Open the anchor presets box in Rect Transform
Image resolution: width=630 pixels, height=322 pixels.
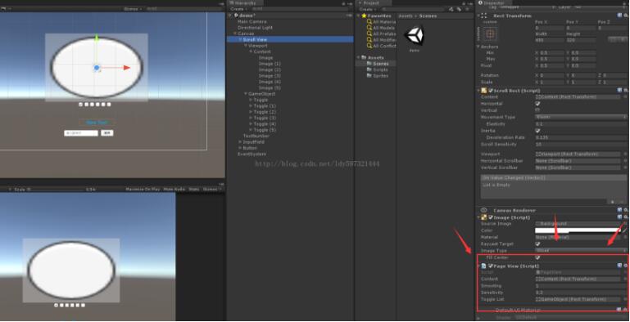490,34
